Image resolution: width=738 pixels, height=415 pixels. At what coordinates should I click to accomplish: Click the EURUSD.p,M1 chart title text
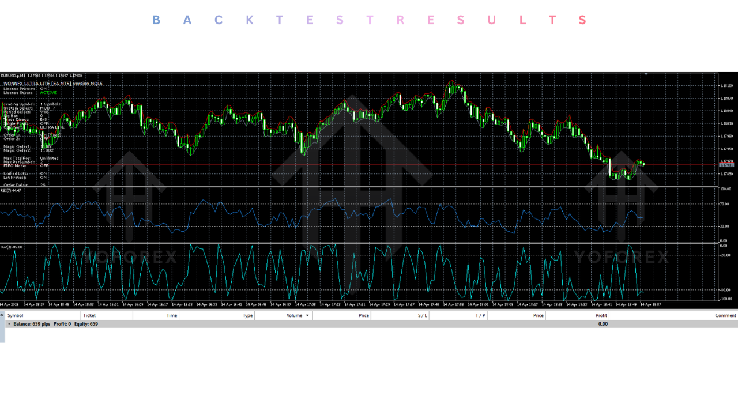pos(13,76)
